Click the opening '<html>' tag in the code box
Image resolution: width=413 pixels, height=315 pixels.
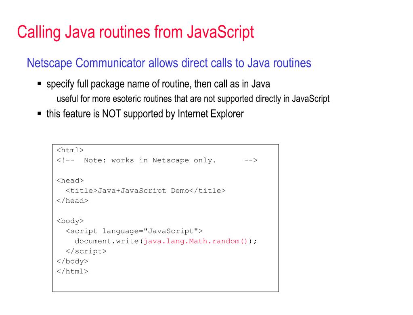(x=70, y=150)
